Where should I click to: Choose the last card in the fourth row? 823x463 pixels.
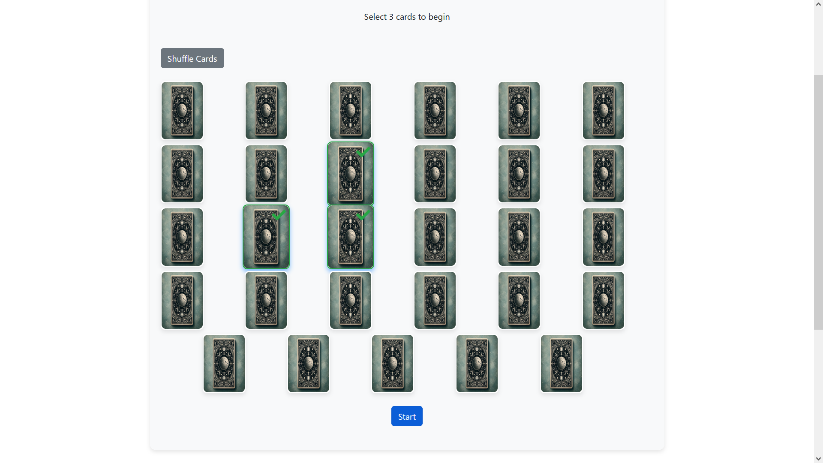point(603,300)
